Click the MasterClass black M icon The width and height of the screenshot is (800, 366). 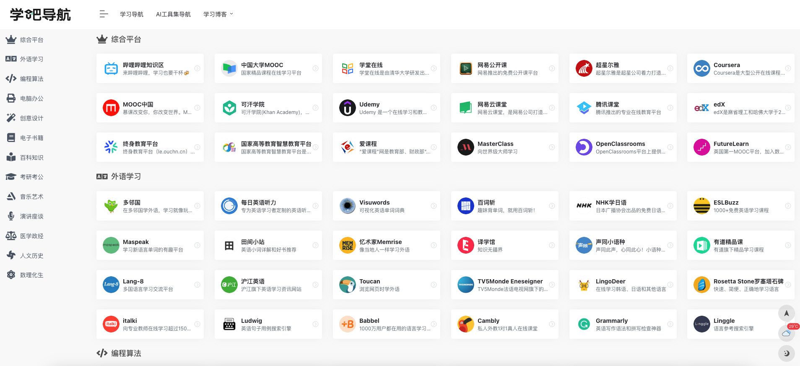[x=466, y=147]
